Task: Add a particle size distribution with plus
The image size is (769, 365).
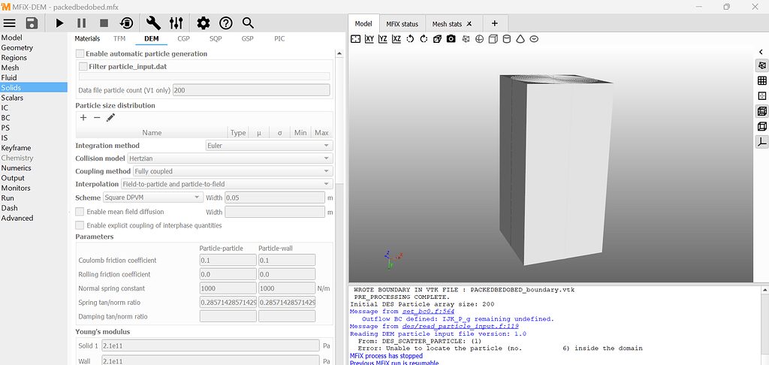Action: (83, 118)
